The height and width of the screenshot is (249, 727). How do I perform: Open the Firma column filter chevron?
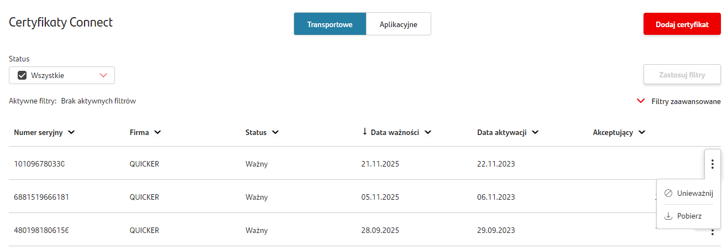(x=158, y=132)
